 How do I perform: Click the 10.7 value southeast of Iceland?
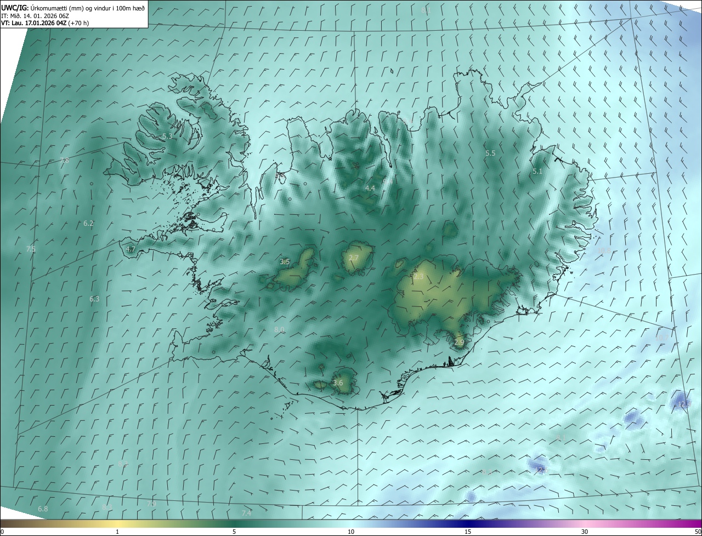point(663,338)
